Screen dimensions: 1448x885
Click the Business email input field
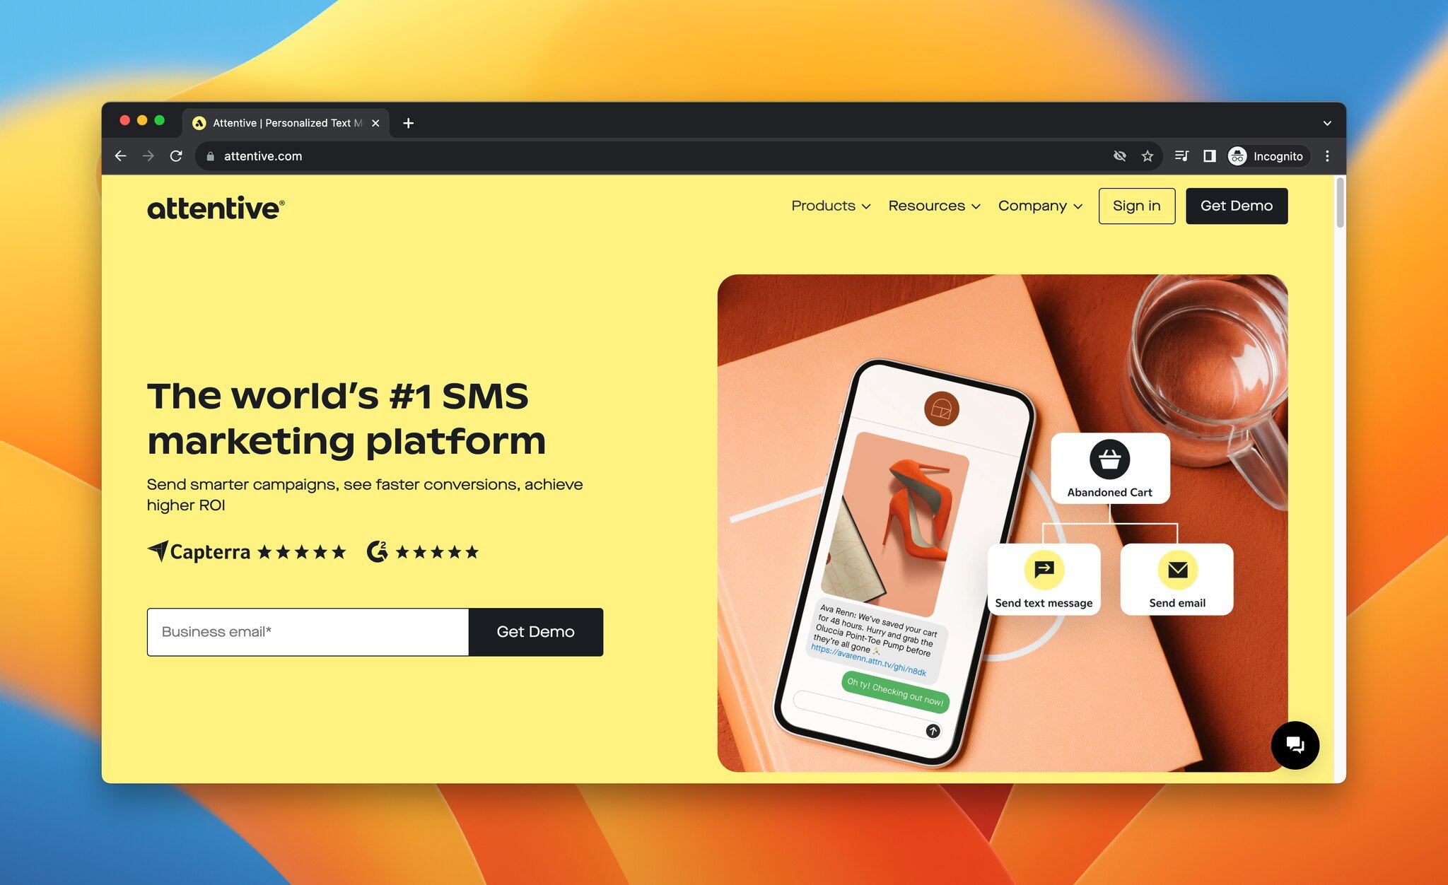pos(309,631)
